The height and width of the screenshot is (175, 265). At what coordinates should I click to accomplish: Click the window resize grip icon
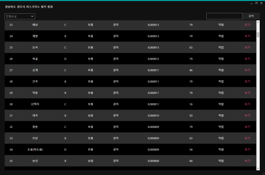(263, 173)
